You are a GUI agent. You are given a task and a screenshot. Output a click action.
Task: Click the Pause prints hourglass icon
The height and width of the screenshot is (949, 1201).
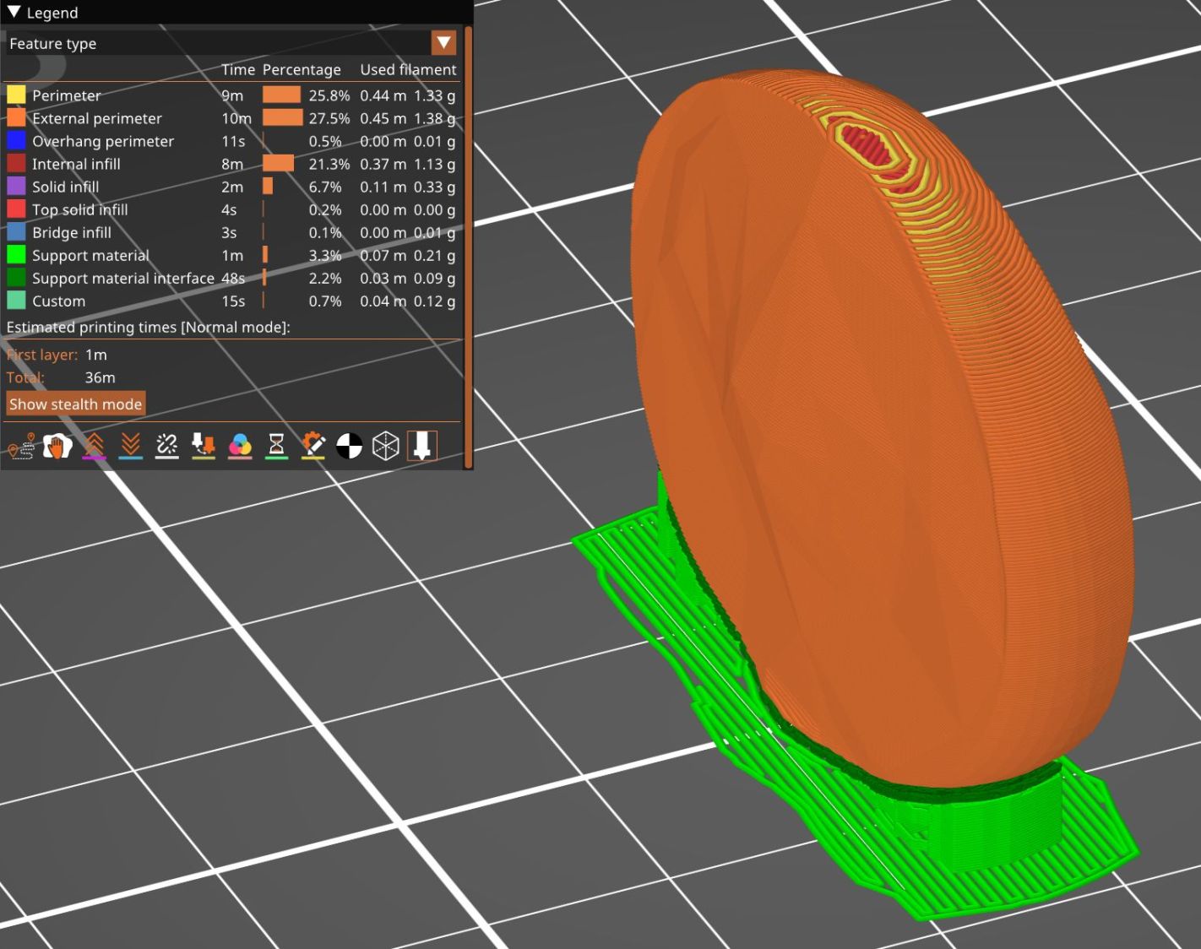pos(276,446)
